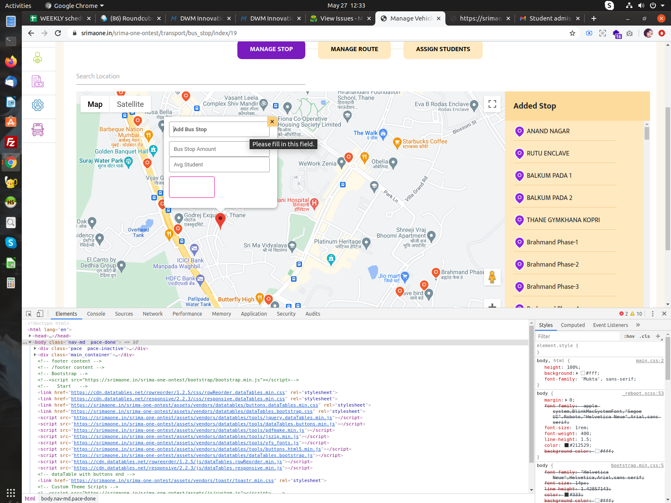Open the settings gear sidebar icon

point(38,105)
